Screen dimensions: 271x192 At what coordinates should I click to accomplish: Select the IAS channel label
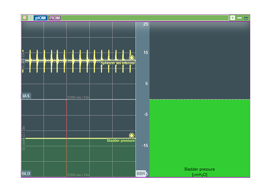pos(26,96)
